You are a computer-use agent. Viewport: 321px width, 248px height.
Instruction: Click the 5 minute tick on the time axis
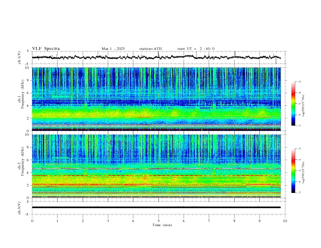coord(158,221)
